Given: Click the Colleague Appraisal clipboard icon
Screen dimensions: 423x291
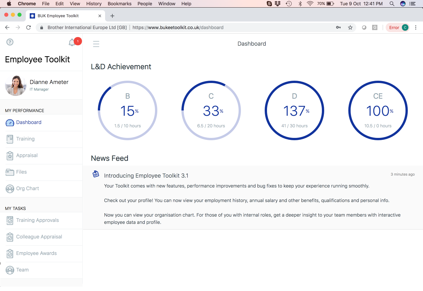Looking at the screenshot, I should tap(10, 237).
